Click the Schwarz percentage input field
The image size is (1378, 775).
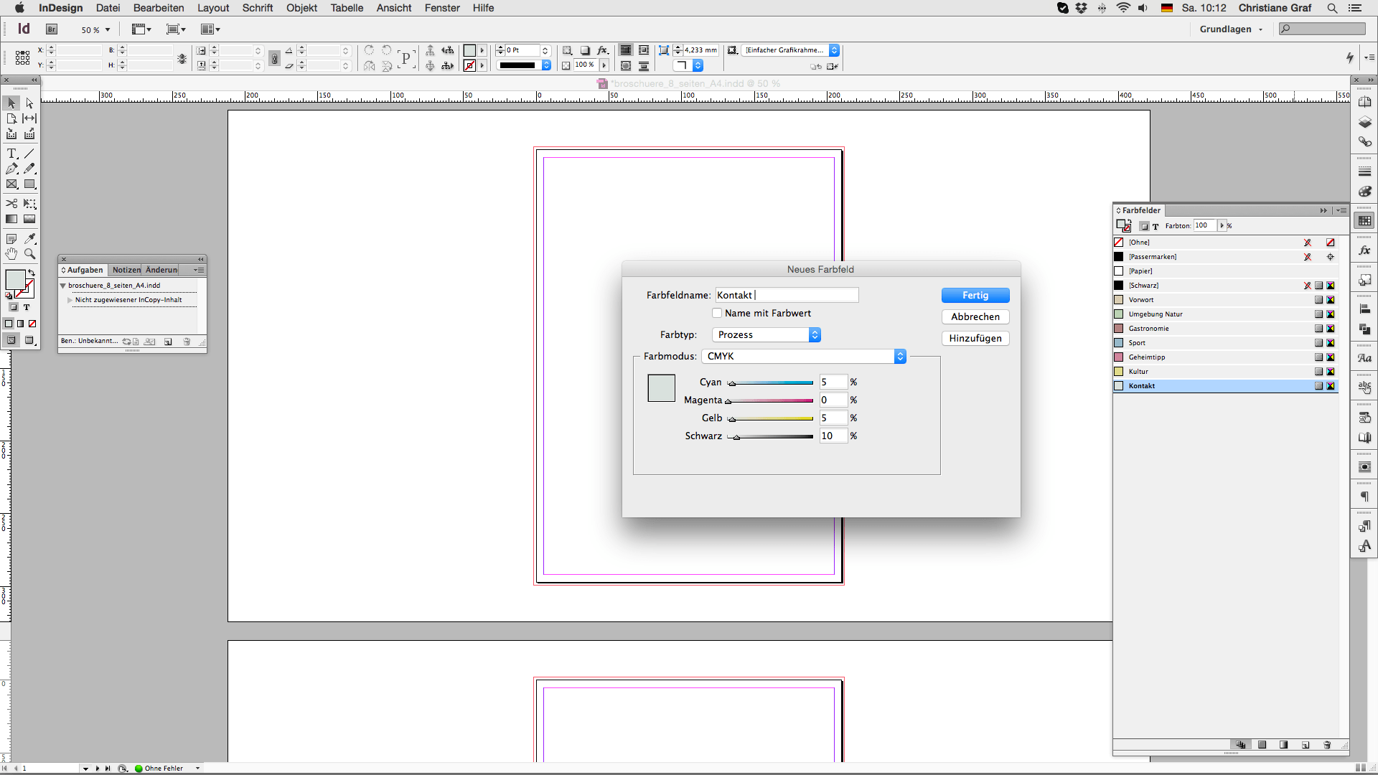tap(833, 436)
